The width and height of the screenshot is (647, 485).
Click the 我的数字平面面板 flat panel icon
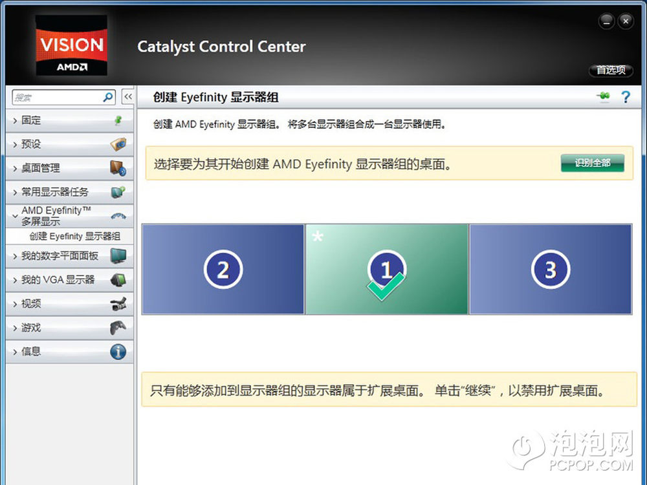[118, 255]
